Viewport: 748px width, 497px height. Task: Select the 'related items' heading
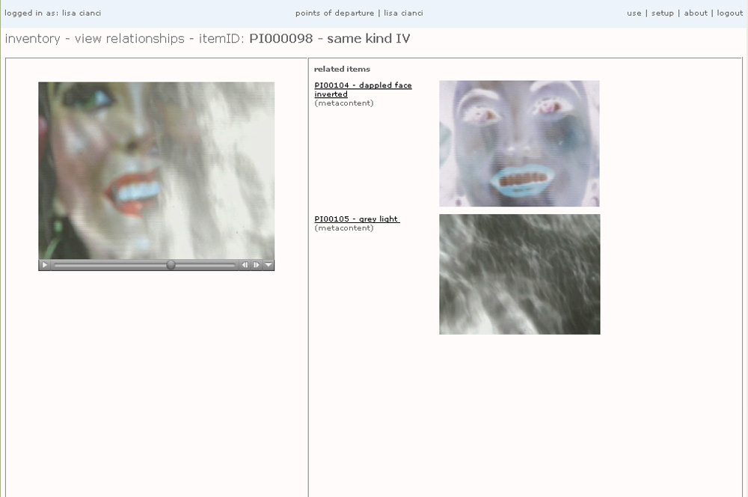342,69
